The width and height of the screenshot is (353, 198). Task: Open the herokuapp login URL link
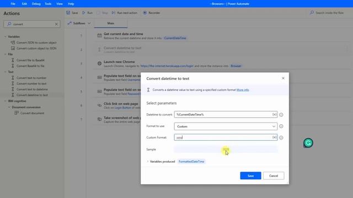point(167,66)
